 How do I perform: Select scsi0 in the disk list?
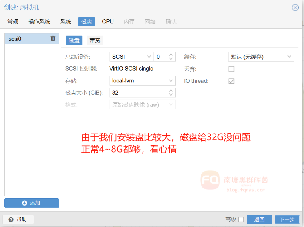click(27, 39)
